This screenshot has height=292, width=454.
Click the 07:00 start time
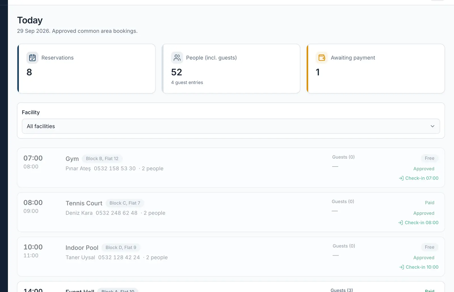(x=33, y=158)
